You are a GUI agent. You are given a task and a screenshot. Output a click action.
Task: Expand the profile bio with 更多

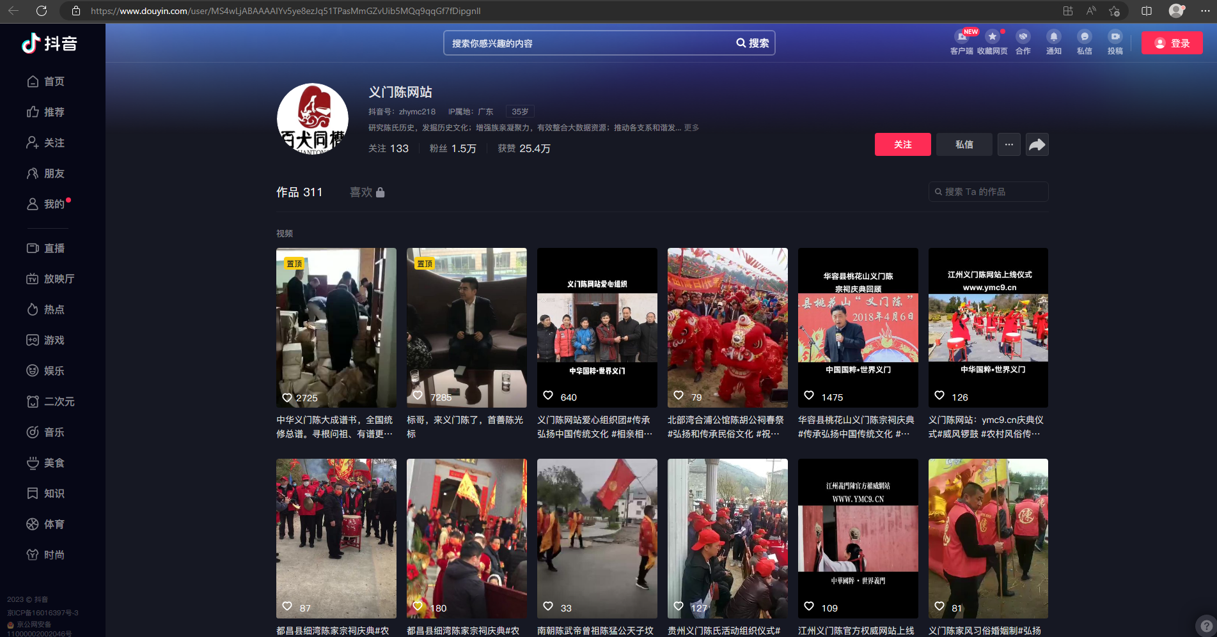[691, 128]
